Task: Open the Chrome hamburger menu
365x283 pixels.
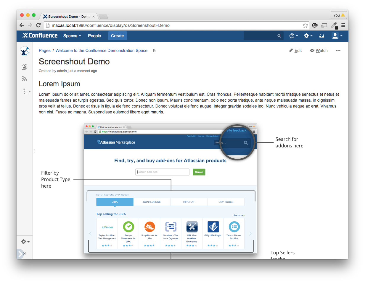Action: click(343, 25)
